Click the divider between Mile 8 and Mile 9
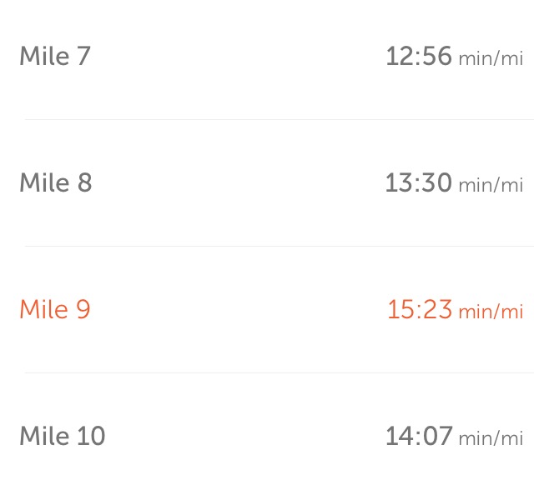 pyautogui.click(x=280, y=246)
